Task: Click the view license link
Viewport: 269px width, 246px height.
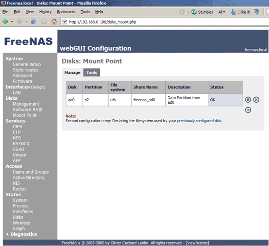Action: 198,243
